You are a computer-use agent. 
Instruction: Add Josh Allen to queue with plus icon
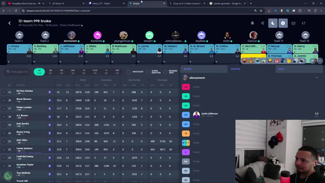pos(4,141)
